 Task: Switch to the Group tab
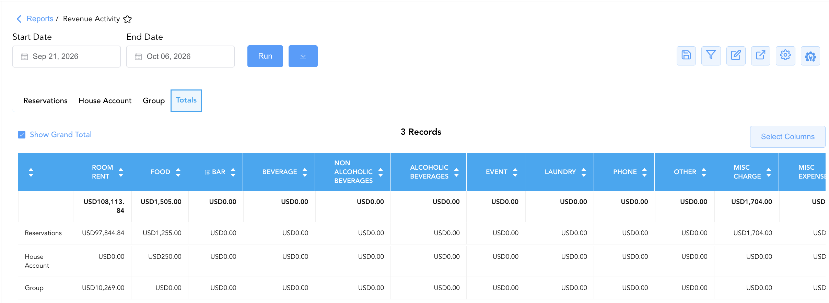[x=154, y=101]
